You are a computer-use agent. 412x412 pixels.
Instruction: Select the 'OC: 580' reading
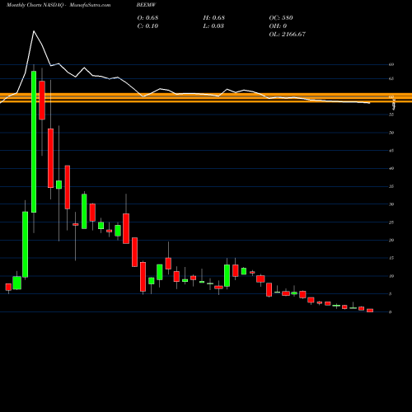(281, 17)
